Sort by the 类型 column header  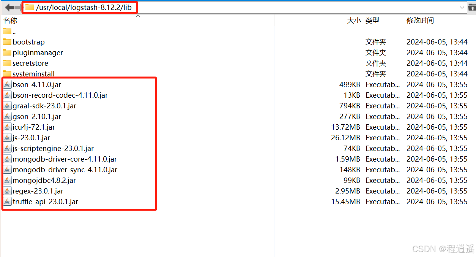[x=372, y=21]
